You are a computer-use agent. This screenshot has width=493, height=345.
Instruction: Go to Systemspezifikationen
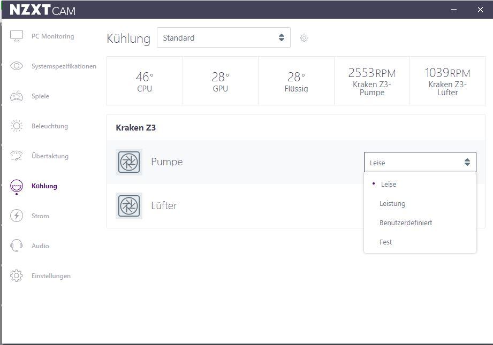point(64,66)
